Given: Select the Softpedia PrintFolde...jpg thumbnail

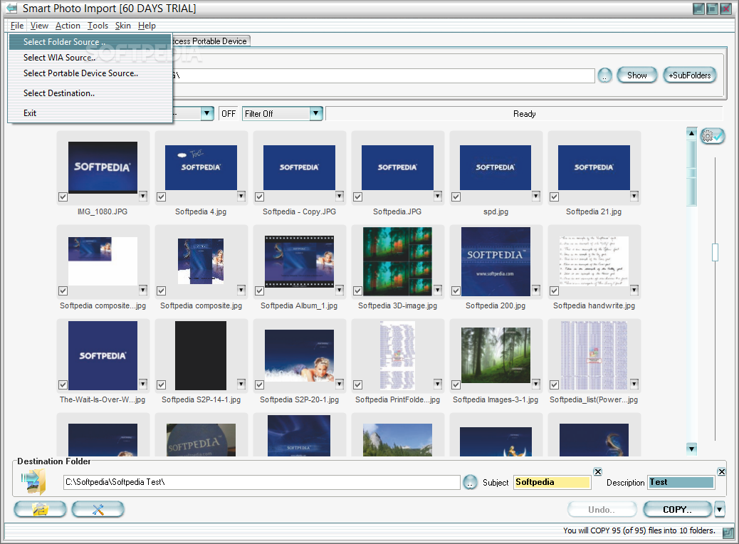Looking at the screenshot, I should (397, 355).
